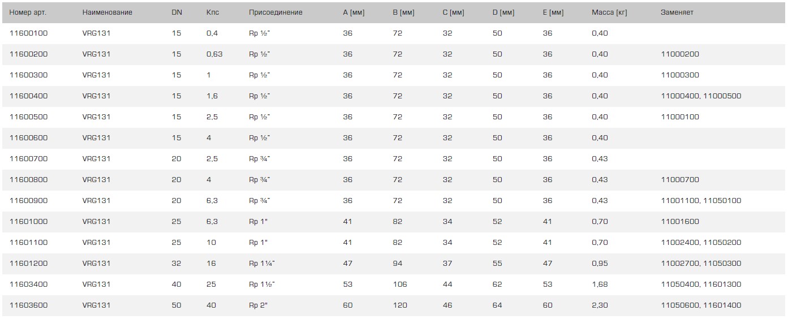
Task: Select article number 11601200
Action: point(29,264)
